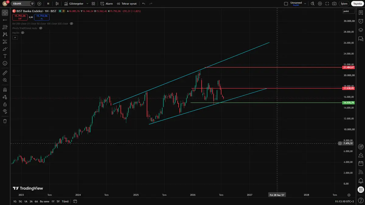Viewport: 365px width, 205px height.
Task: Start Tekrar oynat bar replay
Action: [x=127, y=4]
